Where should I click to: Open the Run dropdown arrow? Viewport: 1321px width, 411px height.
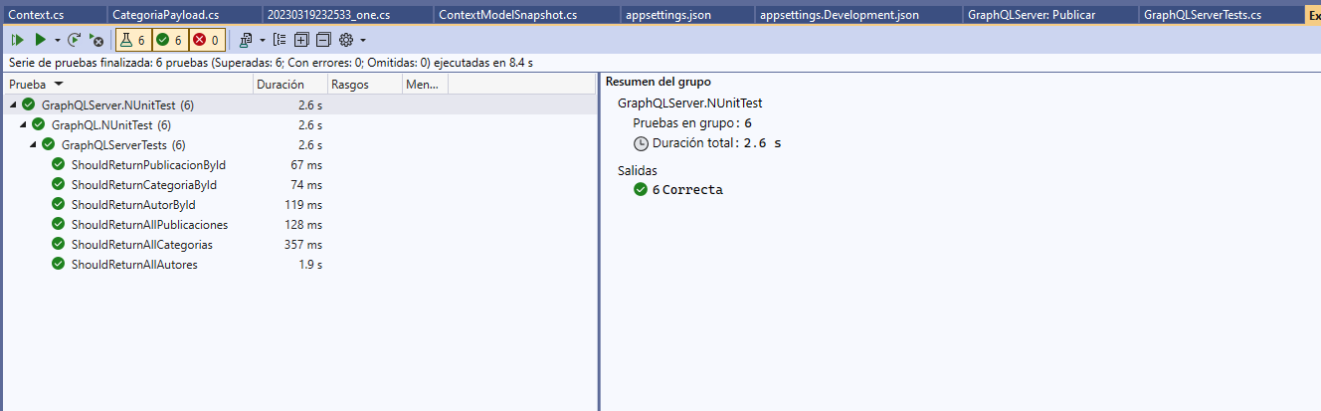point(57,40)
